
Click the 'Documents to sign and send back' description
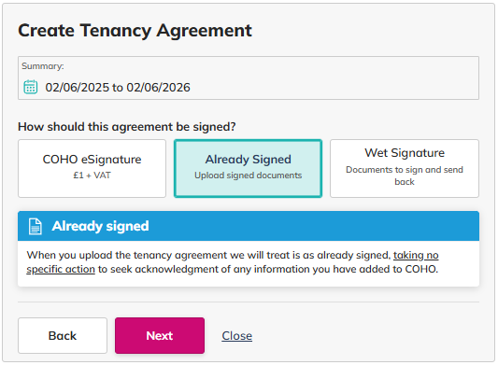pyautogui.click(x=405, y=175)
